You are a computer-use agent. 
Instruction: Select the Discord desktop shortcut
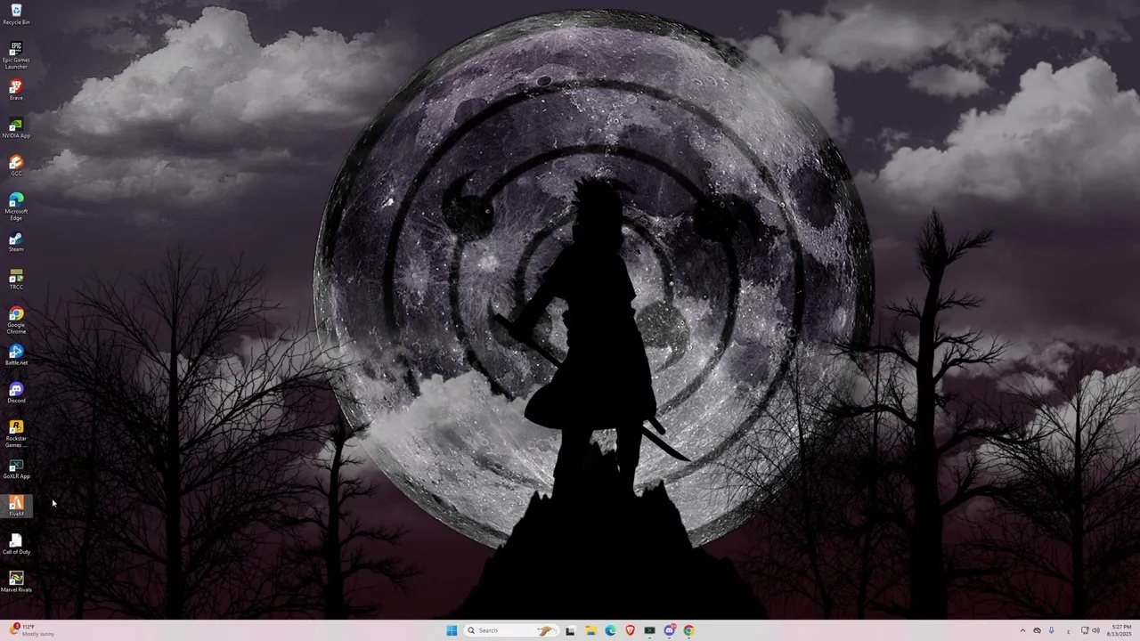click(x=16, y=393)
